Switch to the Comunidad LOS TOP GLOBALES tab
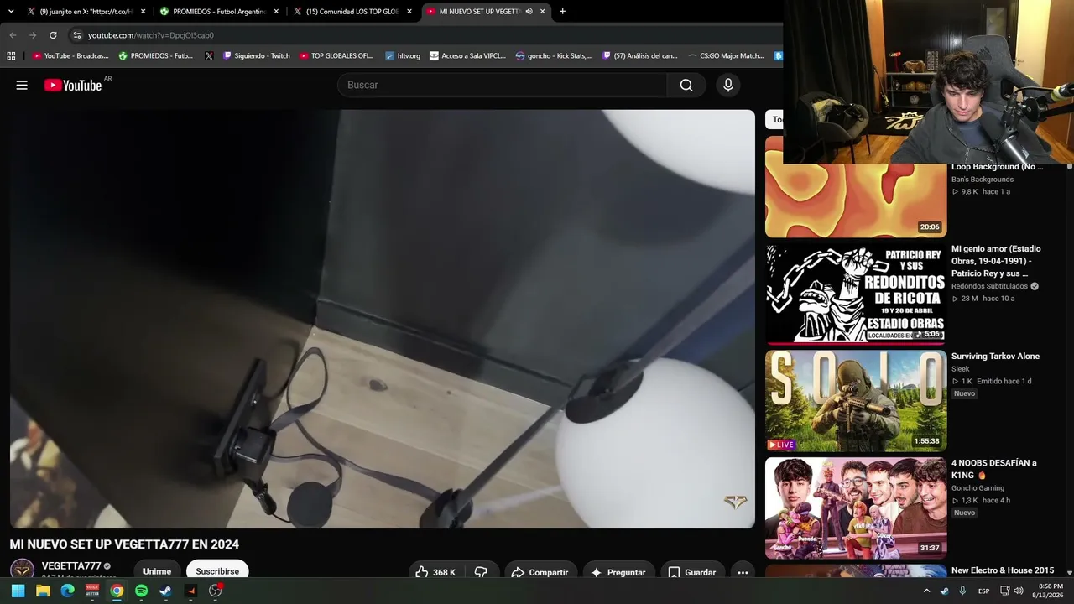Image resolution: width=1074 pixels, height=604 pixels. point(352,12)
